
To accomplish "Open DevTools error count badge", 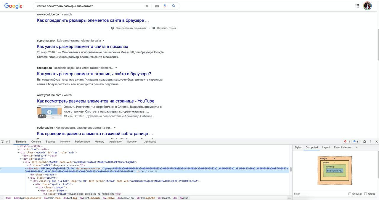I will pyautogui.click(x=347, y=142).
